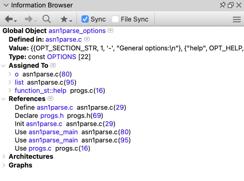Open dropdown next to asn1parse_options

pos(111,31)
